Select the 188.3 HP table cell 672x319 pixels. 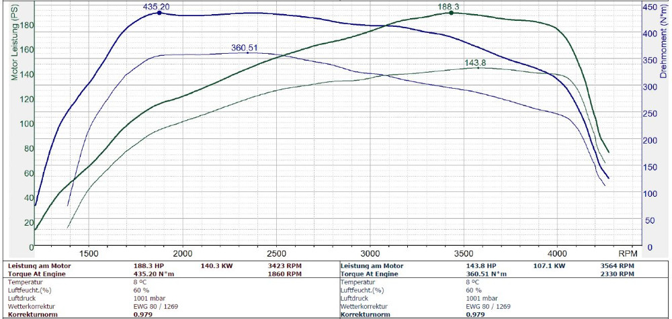[148, 266]
